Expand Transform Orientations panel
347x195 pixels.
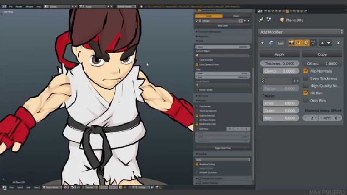coord(209,32)
